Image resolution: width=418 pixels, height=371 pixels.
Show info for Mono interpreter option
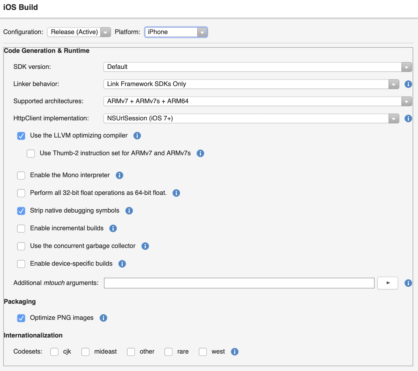point(120,175)
